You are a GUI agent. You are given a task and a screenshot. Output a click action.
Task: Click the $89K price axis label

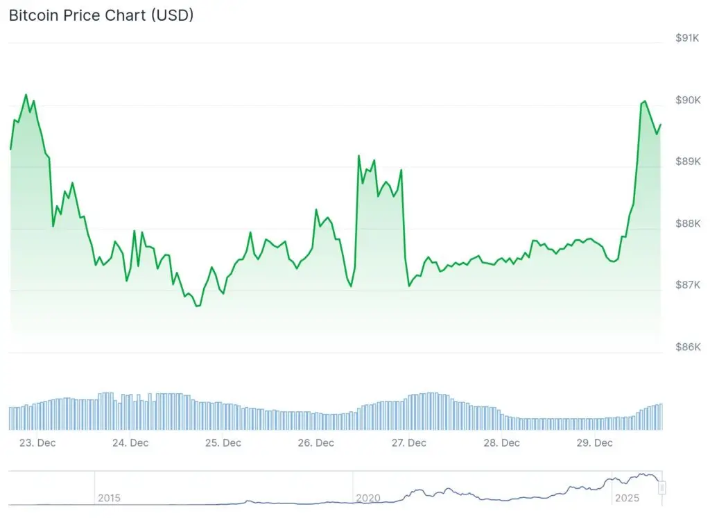tap(687, 162)
